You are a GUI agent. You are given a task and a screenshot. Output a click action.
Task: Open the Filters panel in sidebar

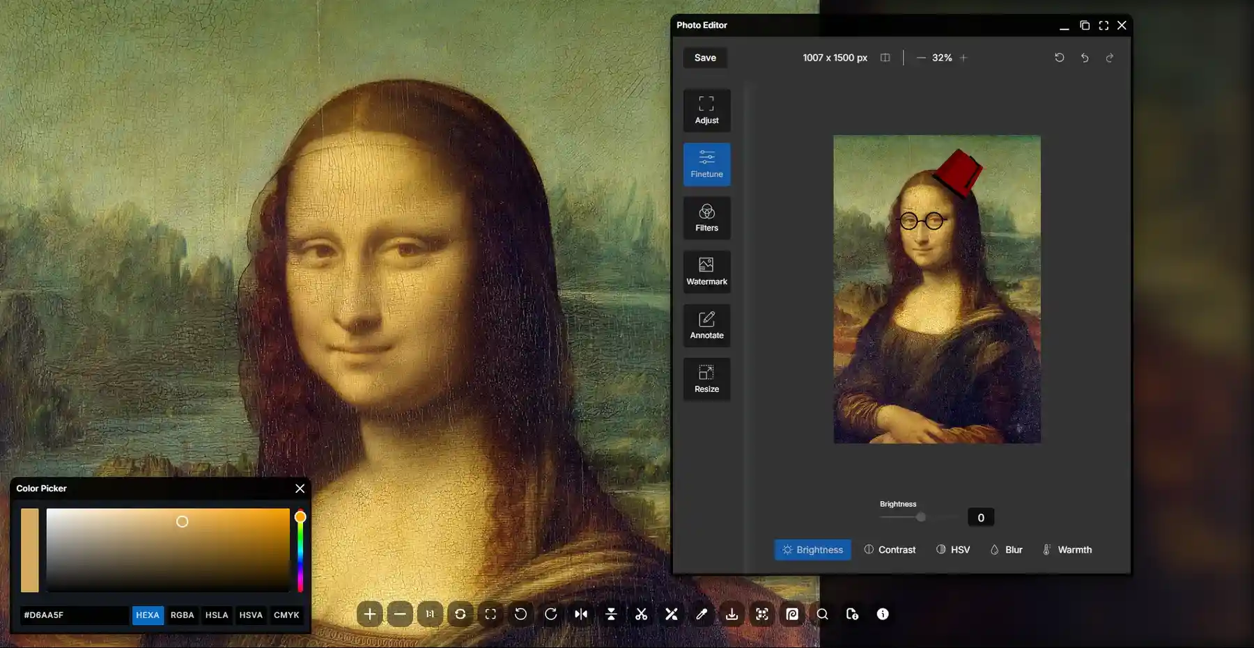coord(706,218)
